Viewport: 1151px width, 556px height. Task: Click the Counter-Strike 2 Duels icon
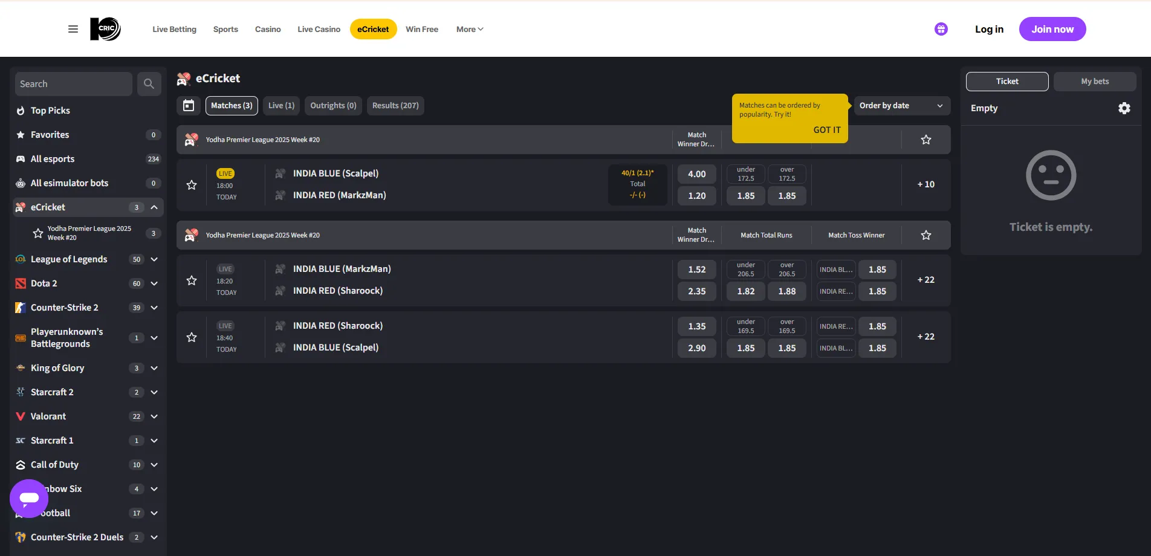(x=21, y=537)
